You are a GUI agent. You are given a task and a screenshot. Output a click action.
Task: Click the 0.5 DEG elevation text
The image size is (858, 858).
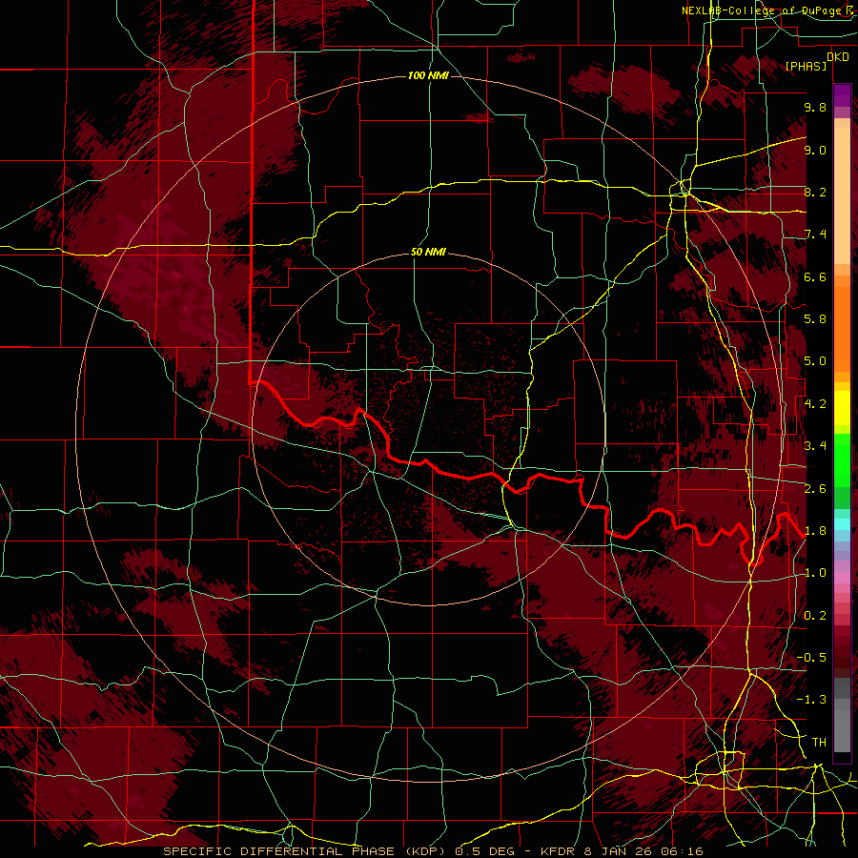[x=485, y=851]
